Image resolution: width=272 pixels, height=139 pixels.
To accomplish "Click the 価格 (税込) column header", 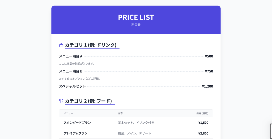I will [202, 113].
